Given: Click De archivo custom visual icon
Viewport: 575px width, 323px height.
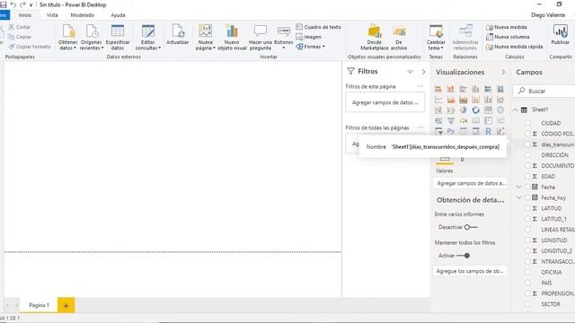Looking at the screenshot, I should (x=399, y=31).
